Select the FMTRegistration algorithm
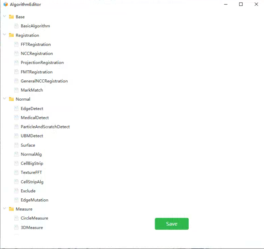 36,72
